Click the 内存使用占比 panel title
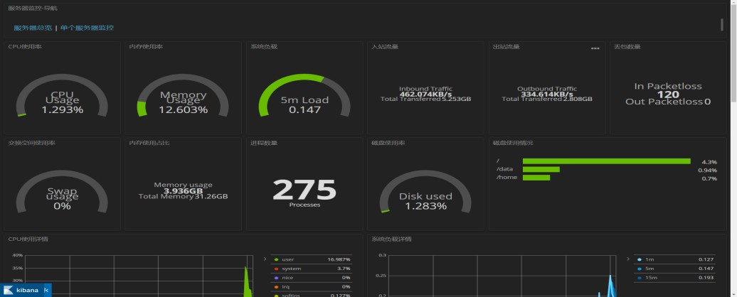 [149, 143]
